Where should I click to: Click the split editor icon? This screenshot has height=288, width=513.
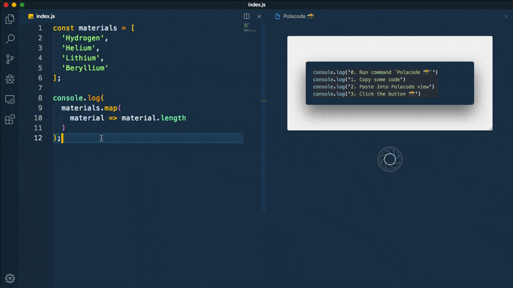pyautogui.click(x=247, y=16)
